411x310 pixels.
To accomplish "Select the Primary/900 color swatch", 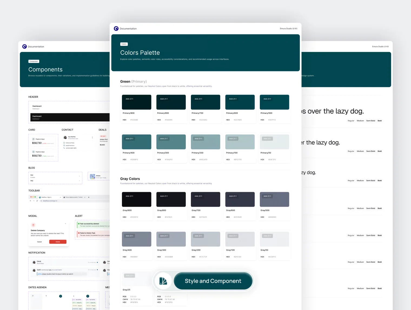I will (x=137, y=102).
